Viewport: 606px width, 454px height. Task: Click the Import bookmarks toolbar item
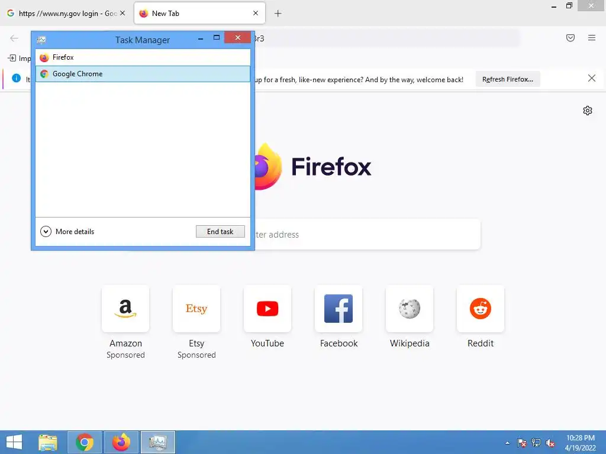pyautogui.click(x=20, y=58)
